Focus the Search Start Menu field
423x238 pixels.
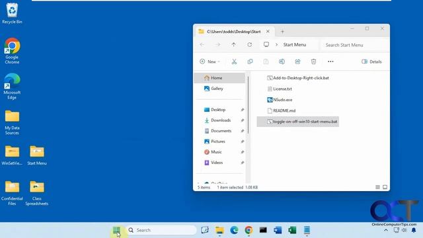[x=354, y=45]
